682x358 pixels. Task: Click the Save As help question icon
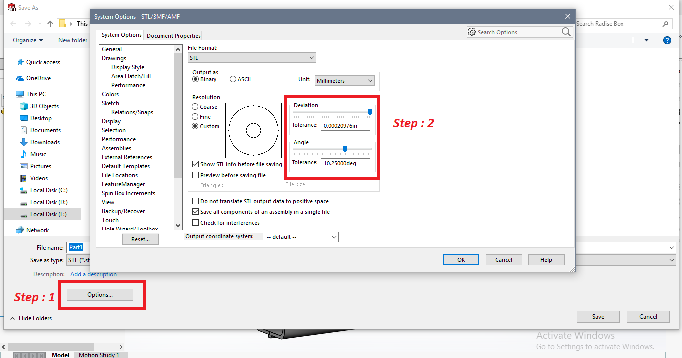667,40
